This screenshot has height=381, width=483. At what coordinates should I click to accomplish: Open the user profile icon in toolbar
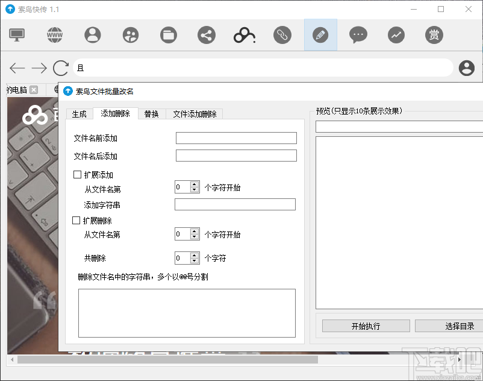click(92, 34)
